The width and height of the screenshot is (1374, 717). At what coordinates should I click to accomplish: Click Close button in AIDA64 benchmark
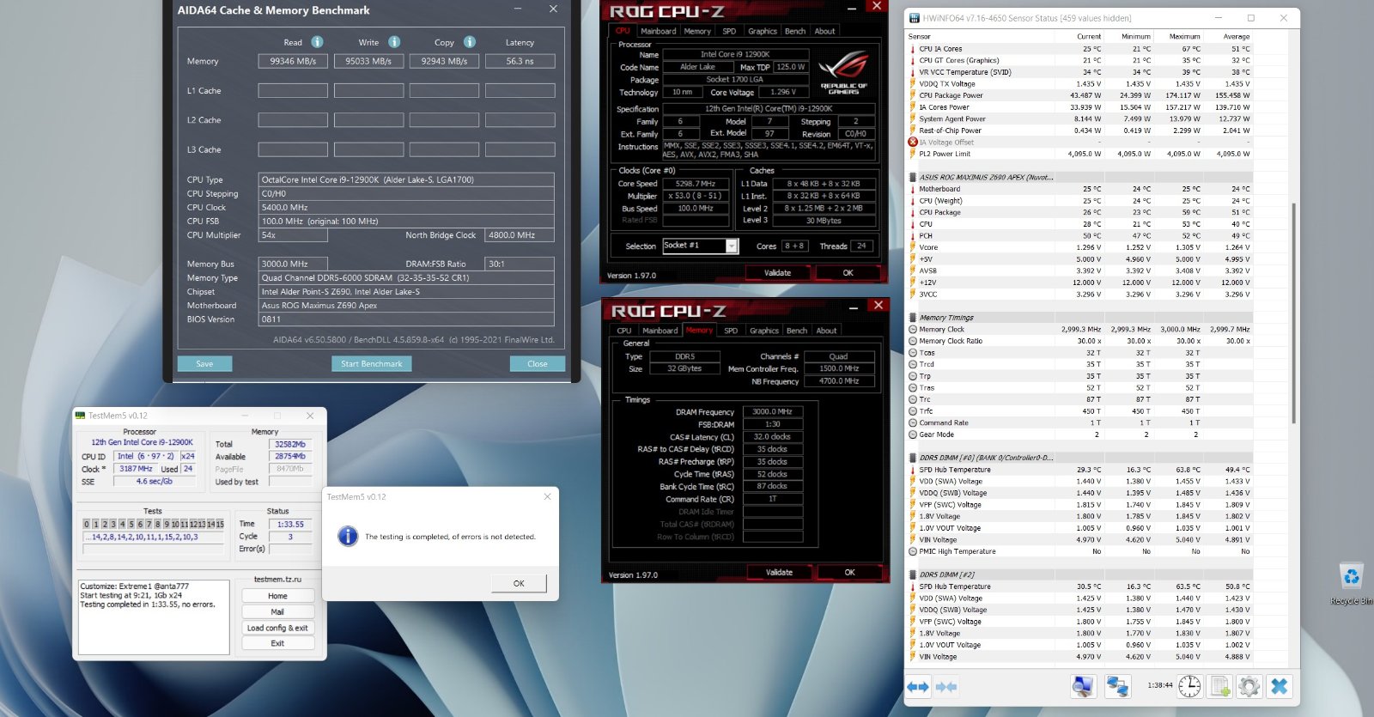[x=538, y=364]
